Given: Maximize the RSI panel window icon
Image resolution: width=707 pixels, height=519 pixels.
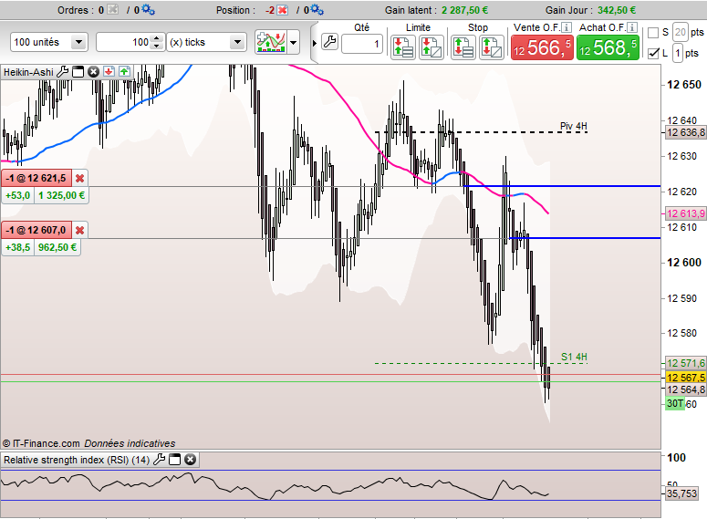Looking at the screenshot, I should point(174,460).
